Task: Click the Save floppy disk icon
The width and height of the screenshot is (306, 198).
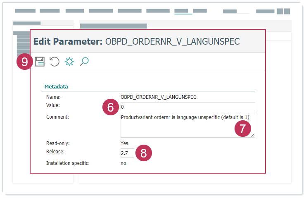Action: point(40,62)
